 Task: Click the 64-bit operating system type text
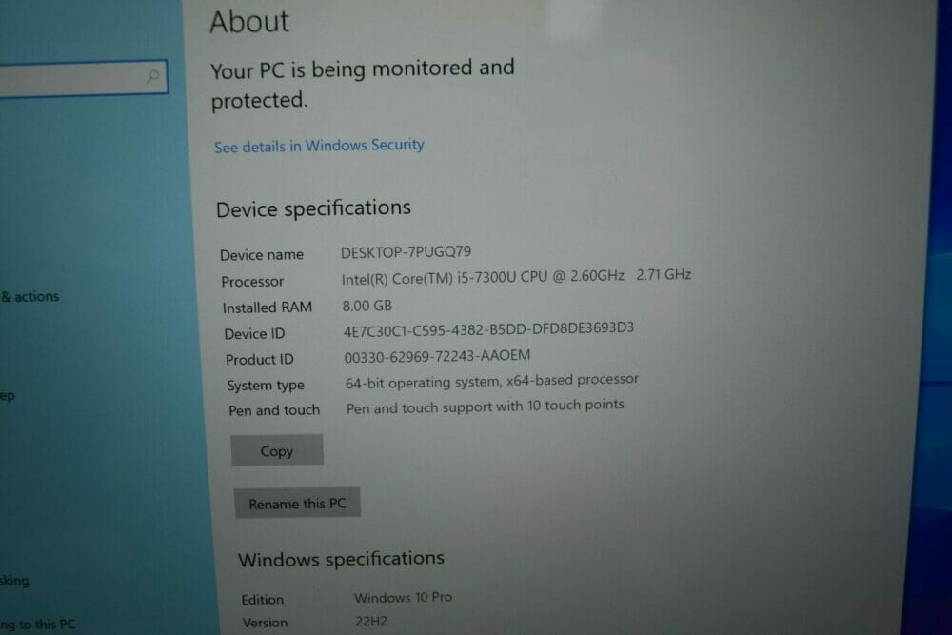pos(492,381)
